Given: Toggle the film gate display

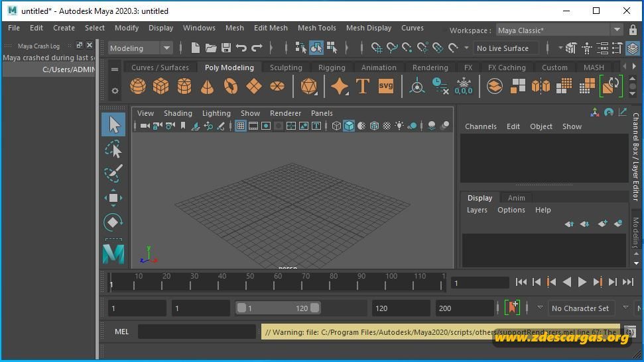Looking at the screenshot, I should point(253,126).
